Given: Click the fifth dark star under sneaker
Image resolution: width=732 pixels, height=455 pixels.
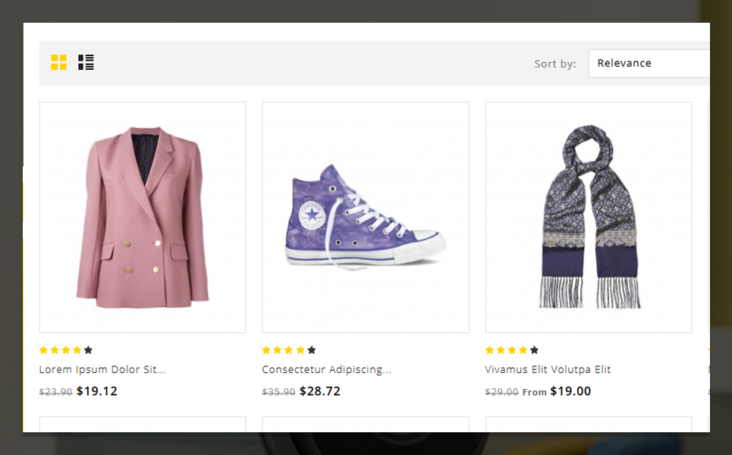Looking at the screenshot, I should pyautogui.click(x=312, y=350).
